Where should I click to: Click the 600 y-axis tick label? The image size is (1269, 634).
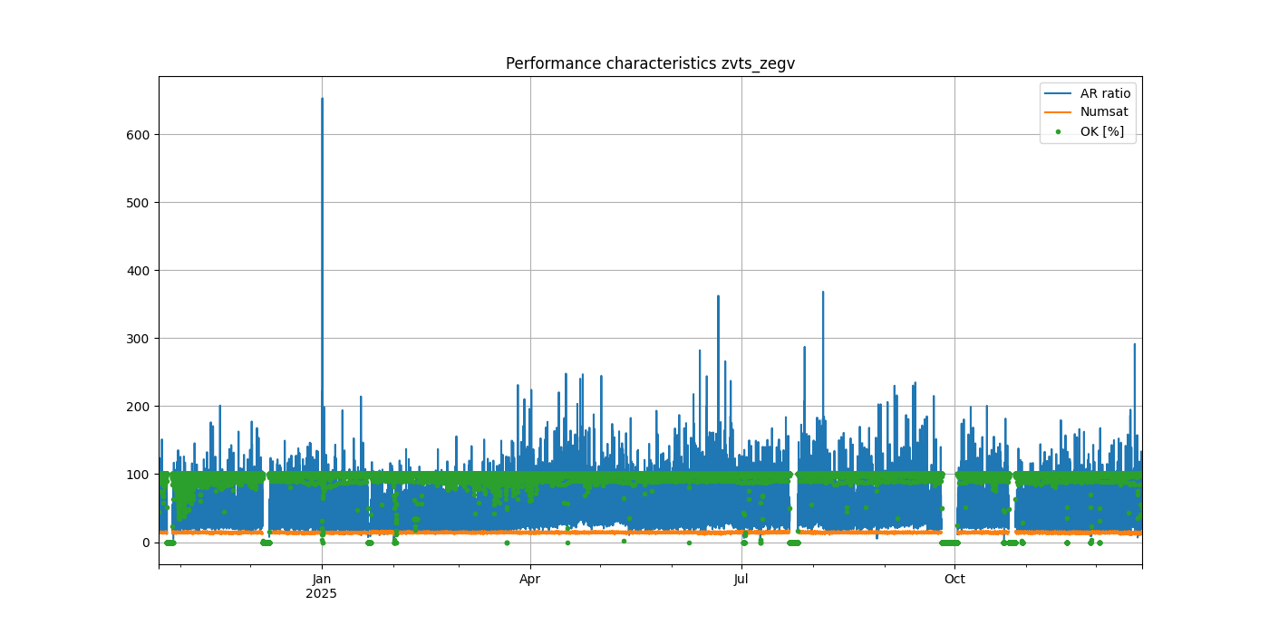[x=139, y=135]
